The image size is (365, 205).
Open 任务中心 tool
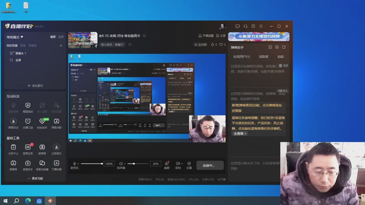(13, 149)
